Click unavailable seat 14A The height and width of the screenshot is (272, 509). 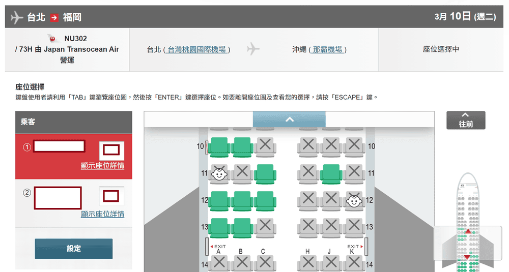[x=219, y=263]
